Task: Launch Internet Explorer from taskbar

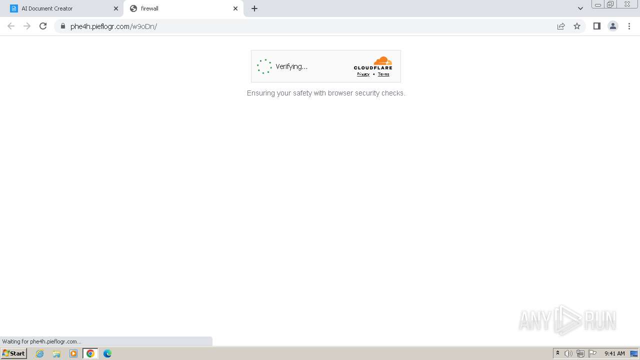Action: [40, 353]
